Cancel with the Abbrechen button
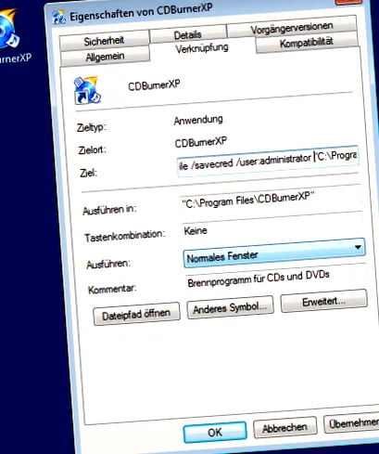This screenshot has width=379, height=454. tap(284, 427)
